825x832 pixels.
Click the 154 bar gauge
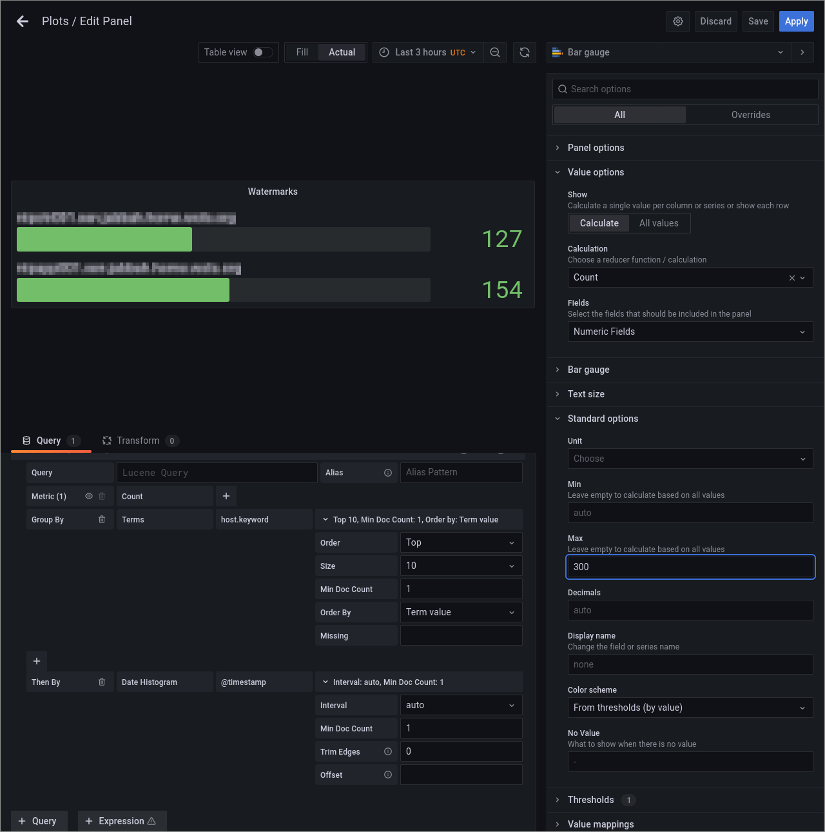click(x=224, y=290)
